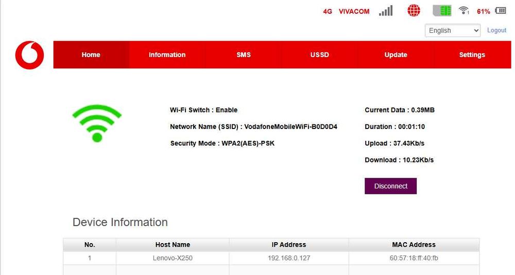The height and width of the screenshot is (275, 515).
Task: Click the Security Mode WPA2(AES)-PSK text
Action: click(x=222, y=143)
